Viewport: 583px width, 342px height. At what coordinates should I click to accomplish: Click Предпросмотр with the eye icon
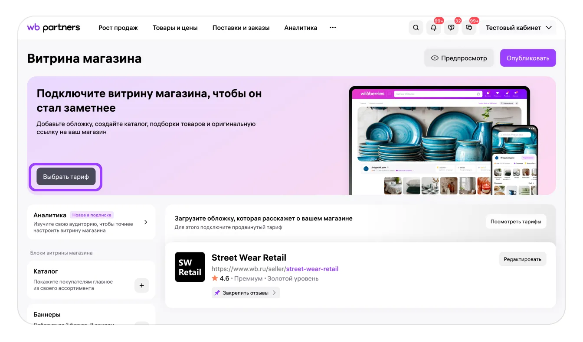[x=459, y=58]
